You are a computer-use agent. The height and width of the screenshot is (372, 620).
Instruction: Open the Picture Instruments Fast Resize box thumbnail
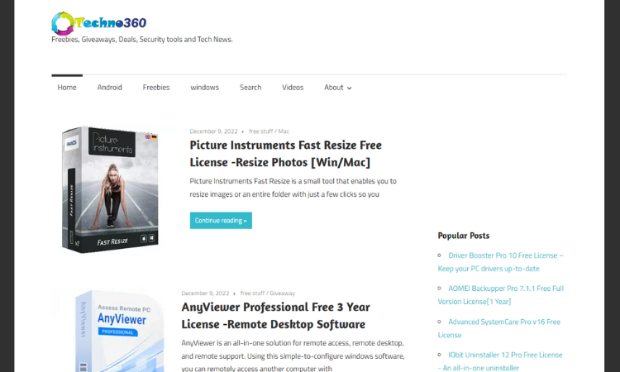(x=110, y=189)
